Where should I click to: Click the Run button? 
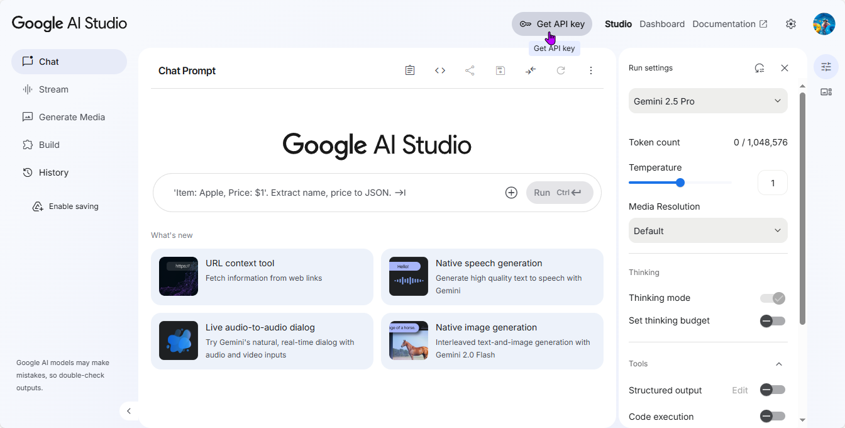(x=560, y=193)
